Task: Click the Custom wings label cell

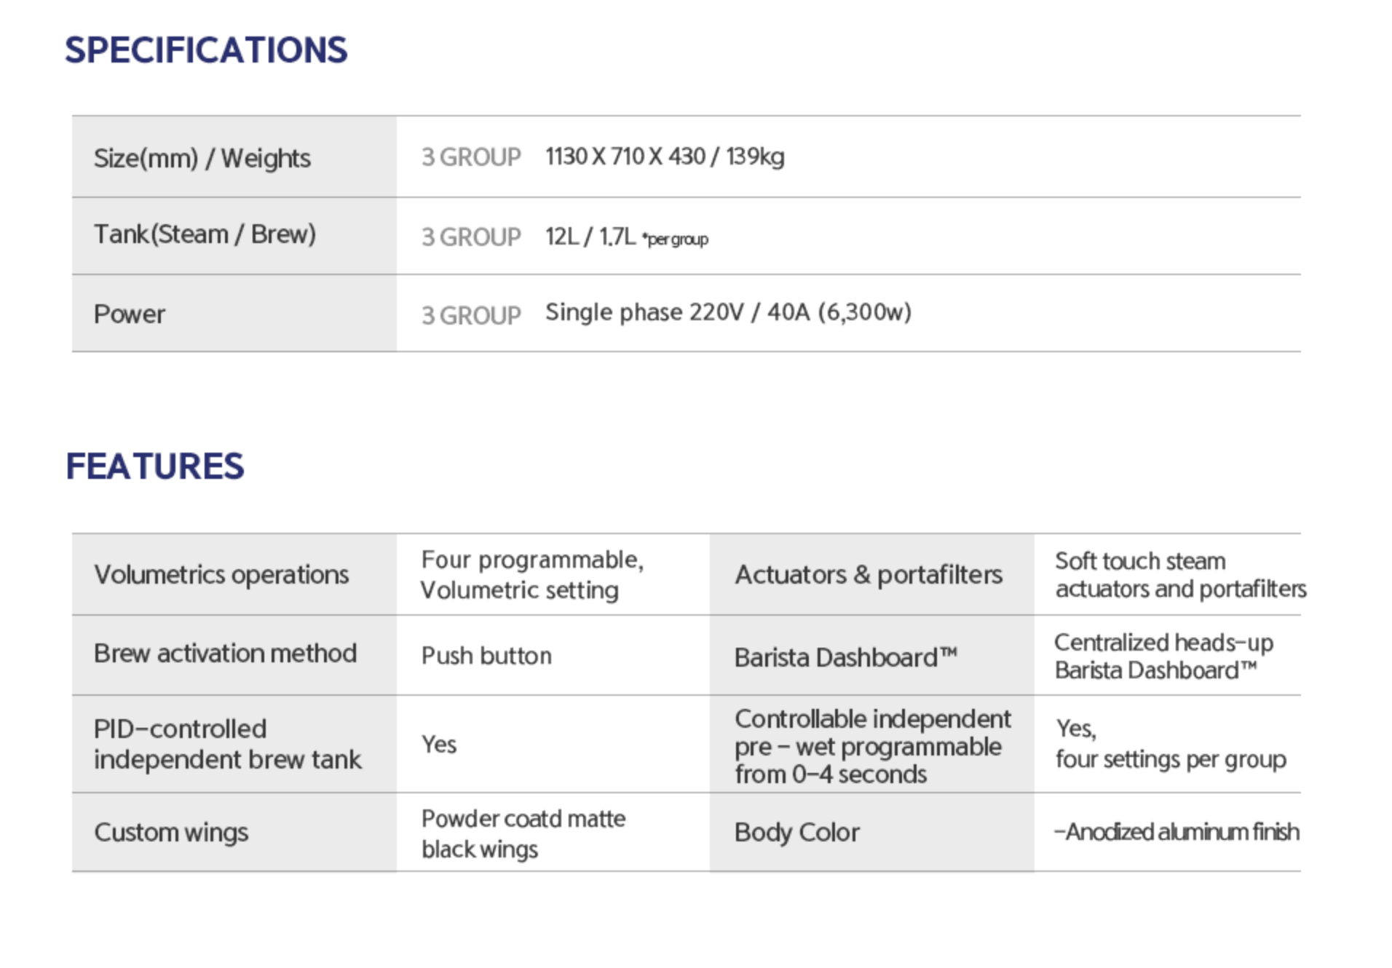Action: [171, 832]
